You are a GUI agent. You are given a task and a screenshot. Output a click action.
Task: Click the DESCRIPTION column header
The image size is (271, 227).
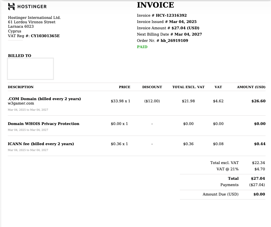21,87
